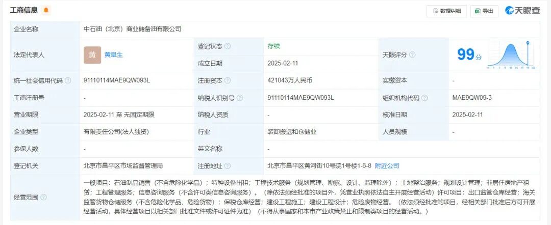
Task: Open the 附近公司 link
Action: point(387,166)
